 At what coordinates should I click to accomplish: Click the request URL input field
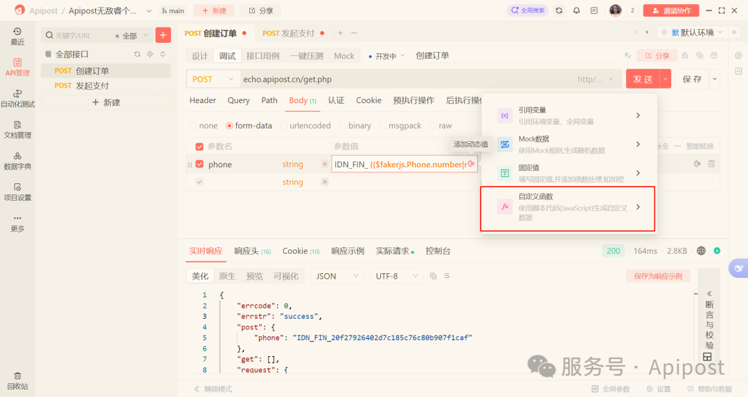pyautogui.click(x=405, y=79)
